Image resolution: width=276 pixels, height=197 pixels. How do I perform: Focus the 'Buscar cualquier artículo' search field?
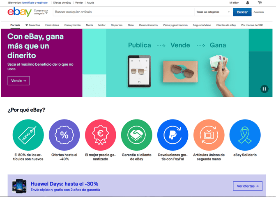pyautogui.click(x=124, y=12)
